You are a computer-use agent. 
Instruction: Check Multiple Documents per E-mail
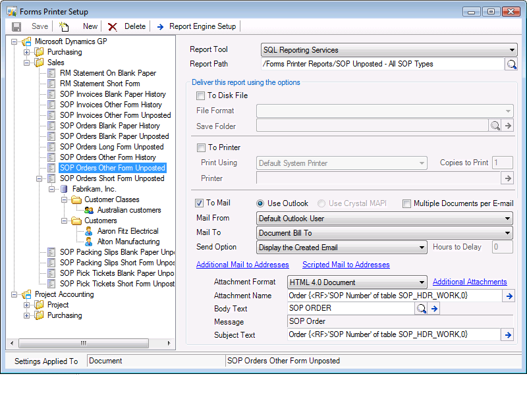(x=407, y=204)
